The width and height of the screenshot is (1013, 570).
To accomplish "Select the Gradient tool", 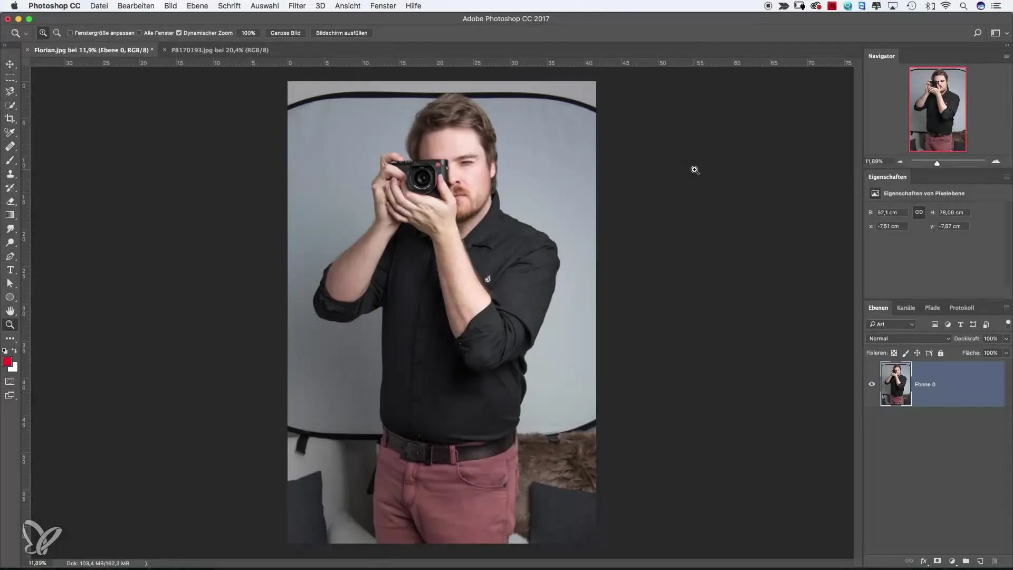I will (10, 215).
